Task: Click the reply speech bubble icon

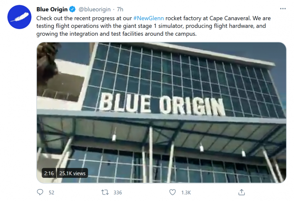Action: coord(40,192)
